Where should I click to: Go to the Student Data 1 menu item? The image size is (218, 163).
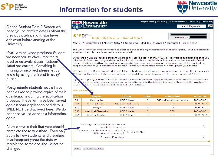tap(92, 43)
